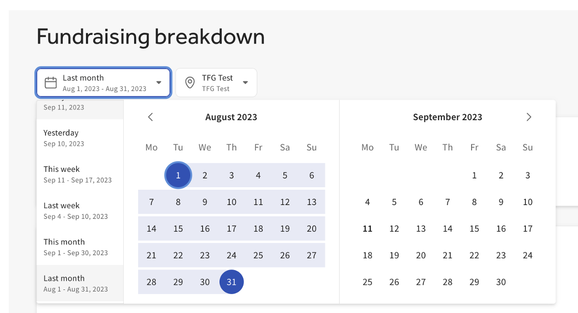Choose September 30 in the calendar

(x=501, y=282)
